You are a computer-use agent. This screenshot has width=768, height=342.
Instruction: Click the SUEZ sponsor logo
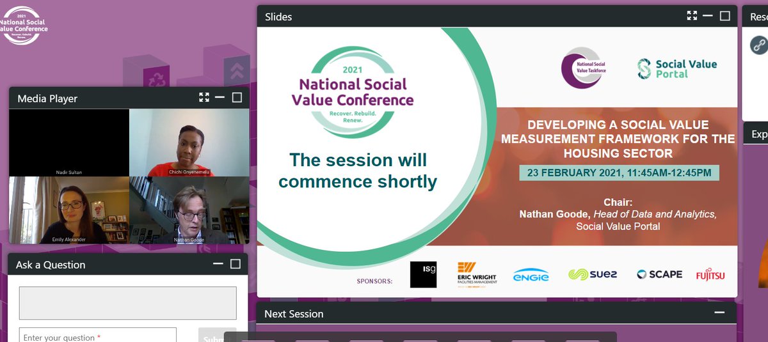click(593, 274)
